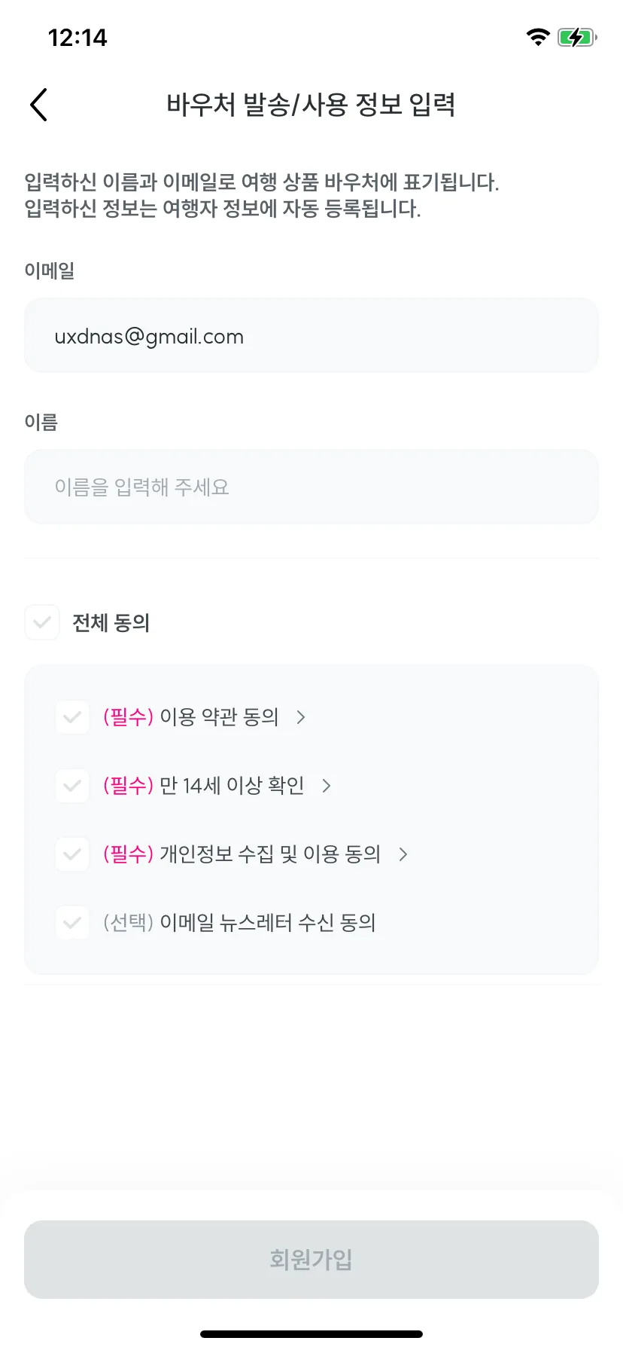Tap the home indicator bar
This screenshot has width=623, height=1350.
(x=311, y=1334)
